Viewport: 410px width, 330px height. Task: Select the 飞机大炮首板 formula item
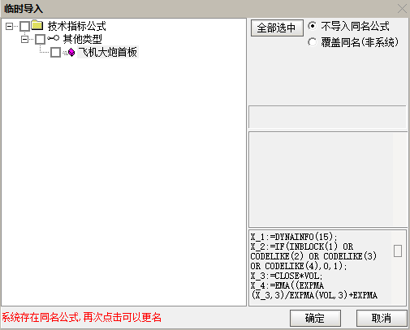(108, 52)
